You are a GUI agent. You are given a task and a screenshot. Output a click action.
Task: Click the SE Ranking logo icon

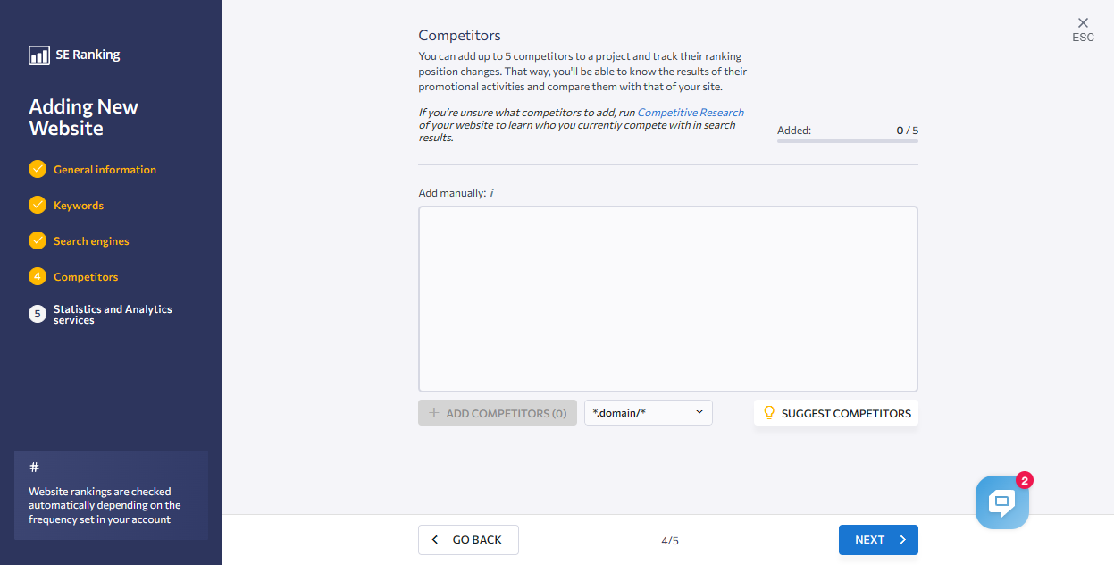[x=39, y=55]
